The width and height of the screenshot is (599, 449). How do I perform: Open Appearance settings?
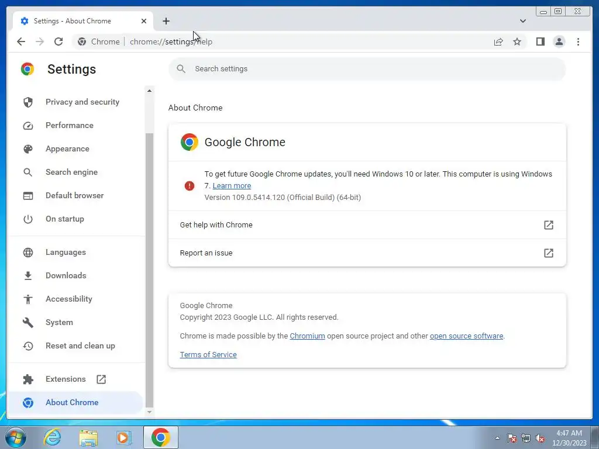[x=75, y=148]
